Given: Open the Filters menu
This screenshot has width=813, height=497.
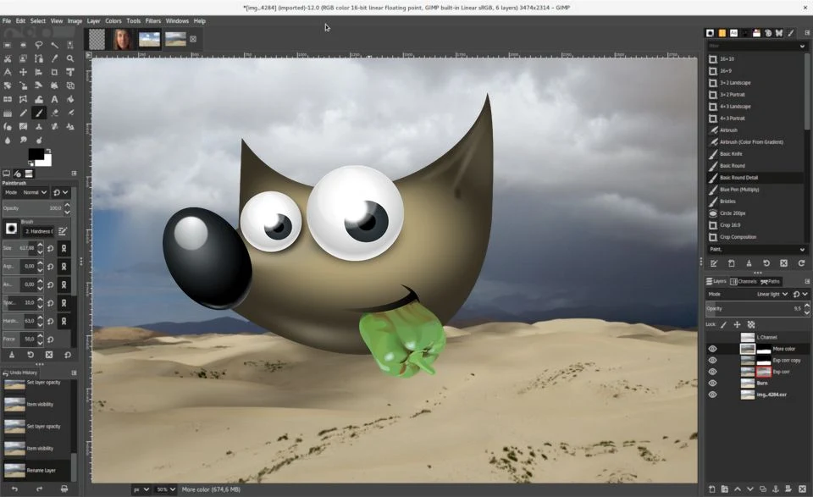Looking at the screenshot, I should [x=153, y=20].
